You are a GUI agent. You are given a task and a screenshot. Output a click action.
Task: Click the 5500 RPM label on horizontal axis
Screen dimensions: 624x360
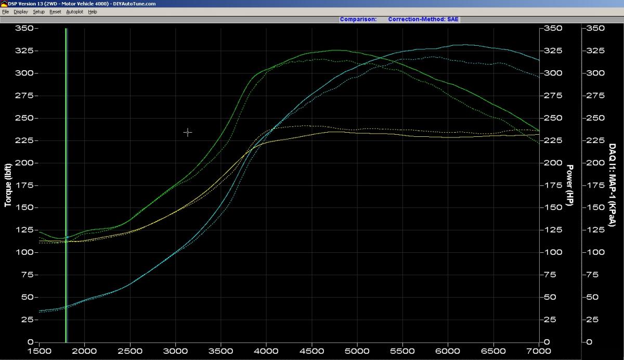tap(402, 351)
